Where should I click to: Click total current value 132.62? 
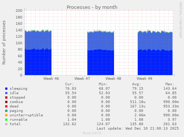pos(70,124)
